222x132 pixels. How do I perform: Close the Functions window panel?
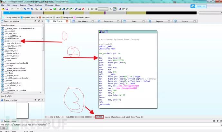click(42, 21)
